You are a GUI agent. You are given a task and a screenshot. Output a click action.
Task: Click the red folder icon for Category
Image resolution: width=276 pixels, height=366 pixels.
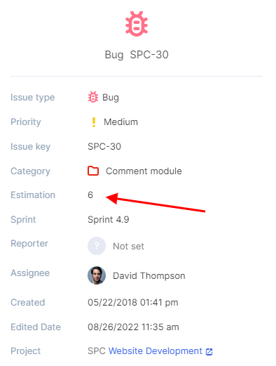coord(93,171)
